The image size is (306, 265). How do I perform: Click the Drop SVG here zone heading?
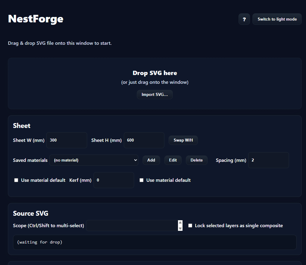[155, 73]
